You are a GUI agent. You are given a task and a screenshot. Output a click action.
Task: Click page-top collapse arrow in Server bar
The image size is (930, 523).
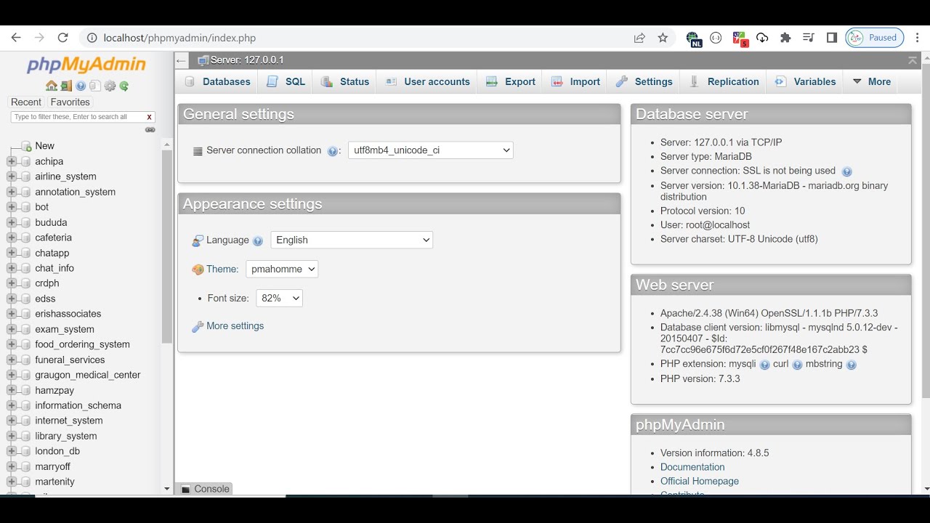[913, 60]
